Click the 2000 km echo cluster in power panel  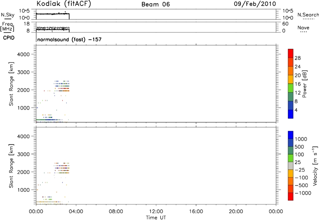point(62,86)
